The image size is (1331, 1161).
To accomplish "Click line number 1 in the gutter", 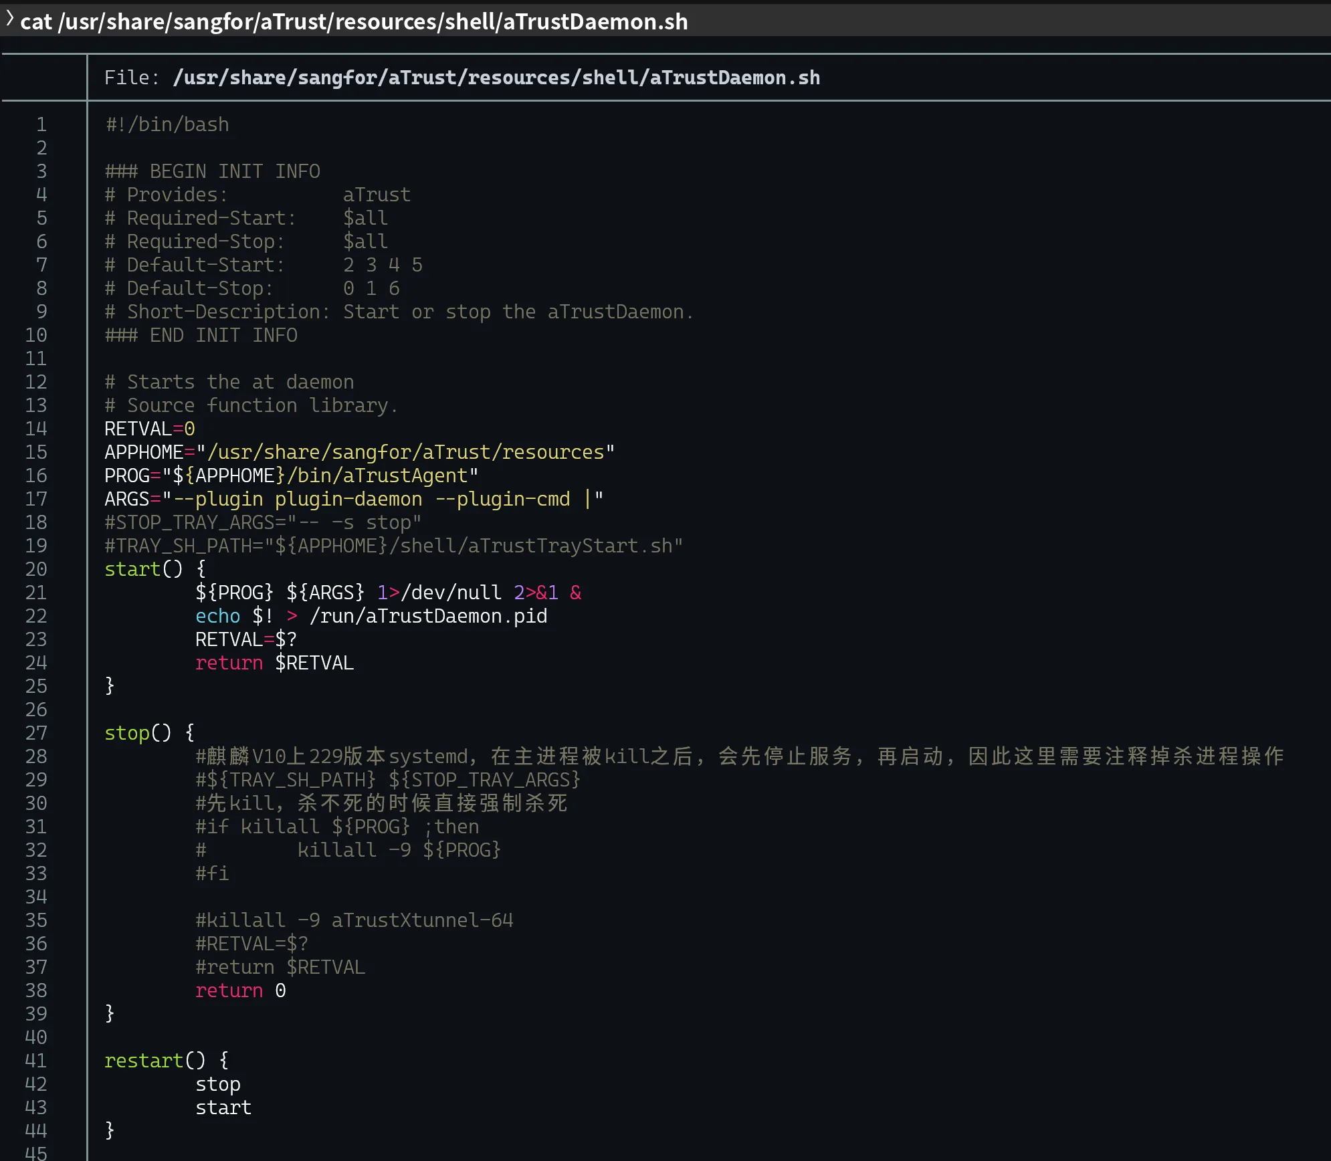I will click(41, 124).
